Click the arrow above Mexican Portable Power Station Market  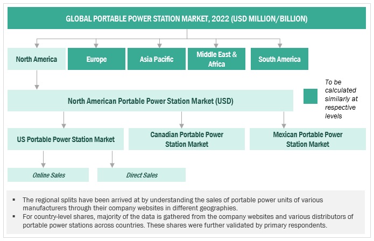284,119
